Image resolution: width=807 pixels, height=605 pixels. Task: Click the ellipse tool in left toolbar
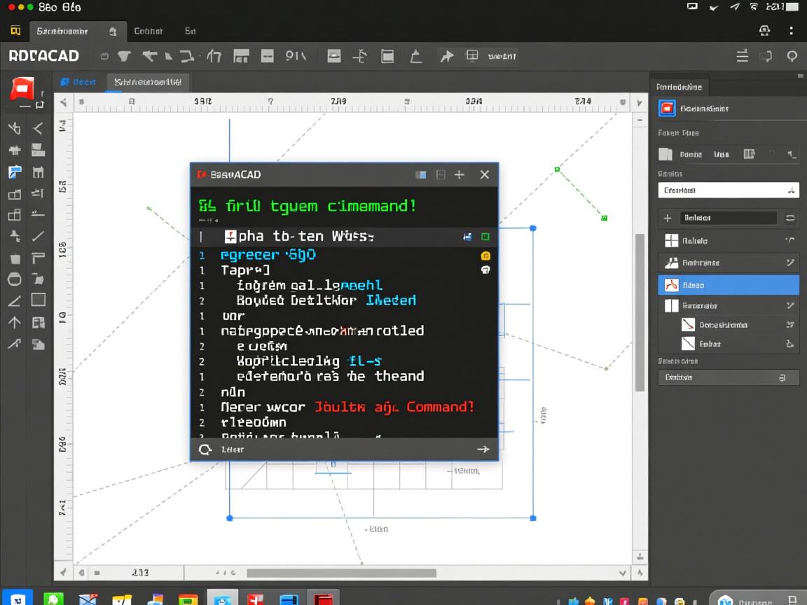coord(15,279)
